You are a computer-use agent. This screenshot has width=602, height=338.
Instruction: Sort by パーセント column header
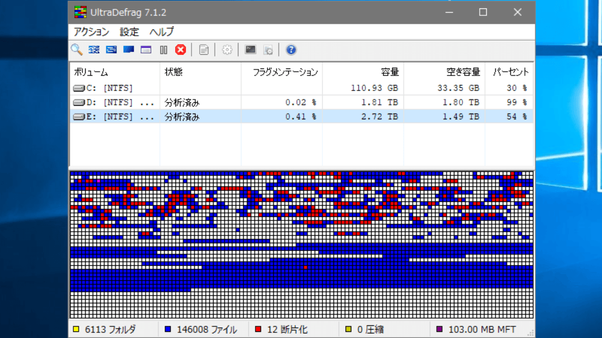pos(509,72)
